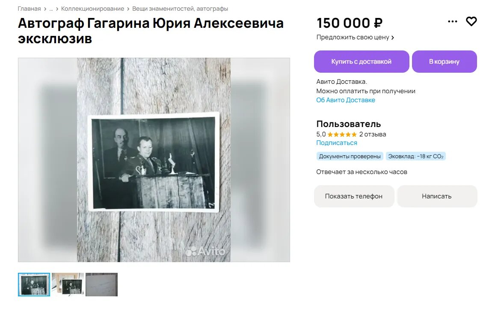This screenshot has height=319, width=492.
Task: Click the Avito watermark on the photo
Action: click(205, 251)
